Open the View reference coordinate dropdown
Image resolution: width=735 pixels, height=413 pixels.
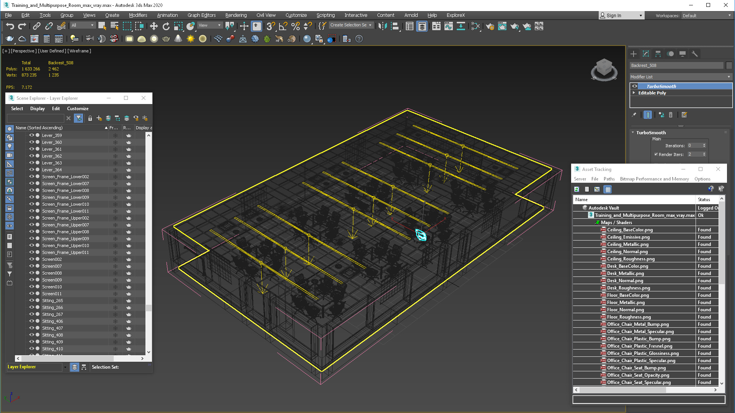point(210,25)
